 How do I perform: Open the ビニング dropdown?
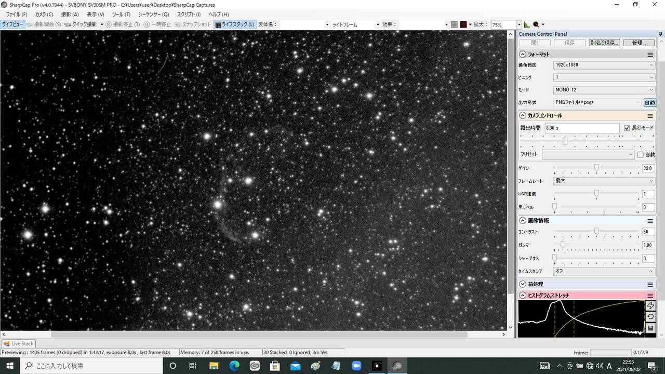coord(604,77)
